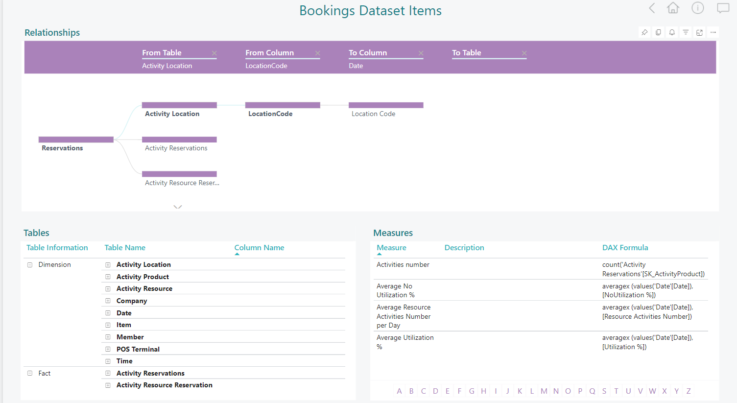Expand the Activity Location table row
The height and width of the screenshot is (403, 737).
point(108,265)
